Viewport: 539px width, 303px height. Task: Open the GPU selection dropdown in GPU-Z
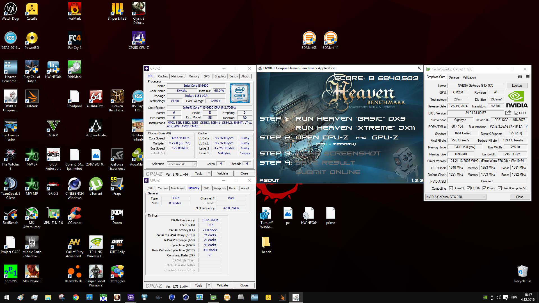[x=455, y=197]
